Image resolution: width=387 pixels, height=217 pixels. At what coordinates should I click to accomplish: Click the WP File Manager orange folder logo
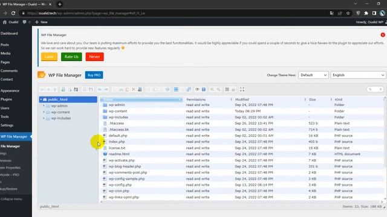(42, 75)
